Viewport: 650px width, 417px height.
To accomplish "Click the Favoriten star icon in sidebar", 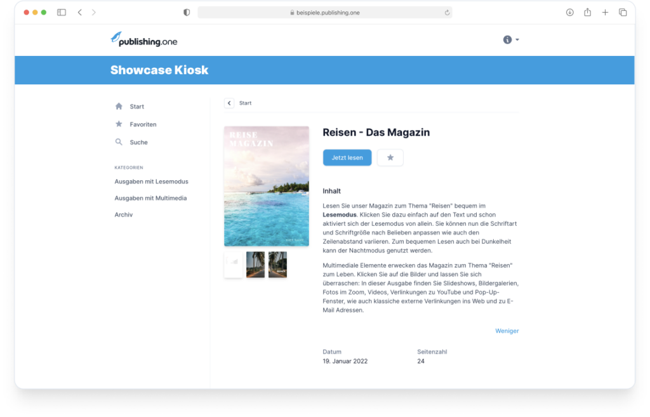I will pos(119,124).
